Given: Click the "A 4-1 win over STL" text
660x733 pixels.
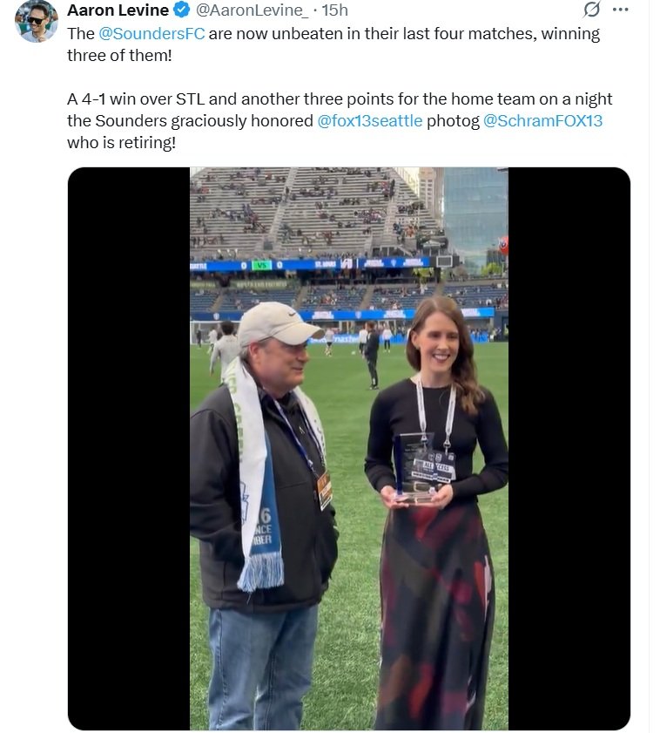Looking at the screenshot, I should (x=139, y=99).
